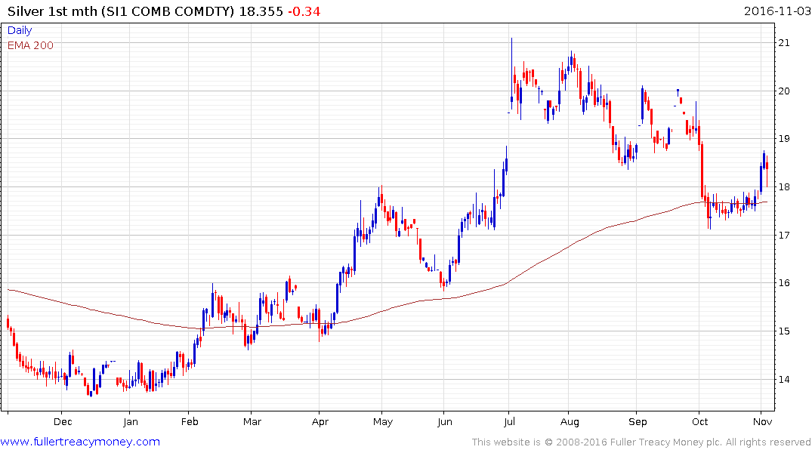Open the www.fullertreacymoney.com link
812x453 pixels.
coord(80,442)
